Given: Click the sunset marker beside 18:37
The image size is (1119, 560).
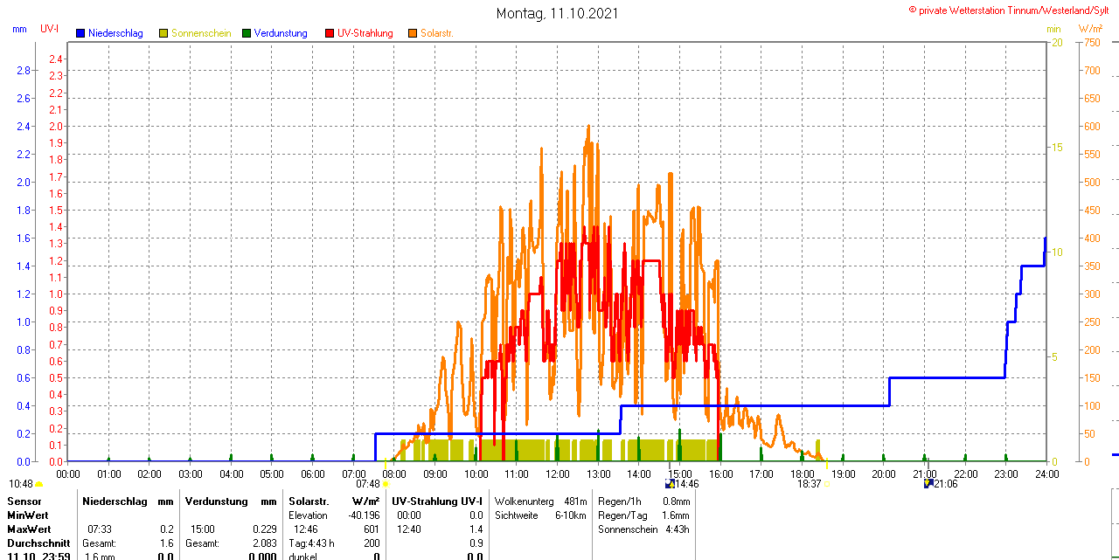Looking at the screenshot, I should point(827,484).
